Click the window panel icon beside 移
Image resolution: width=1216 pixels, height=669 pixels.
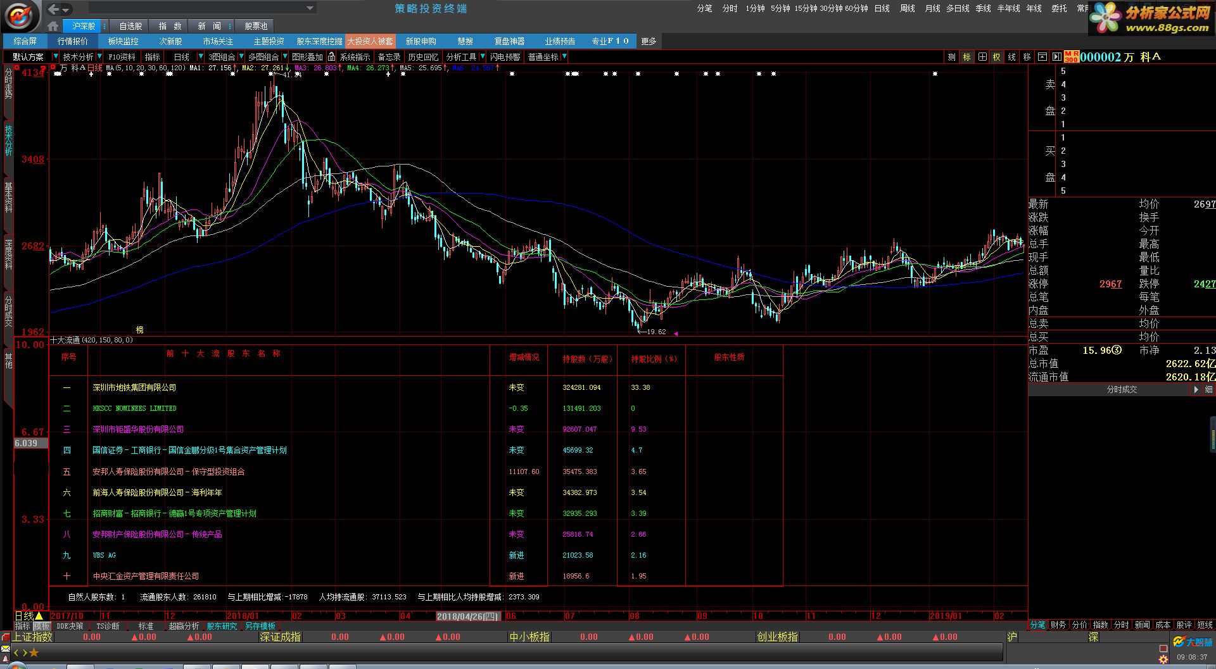(1042, 57)
